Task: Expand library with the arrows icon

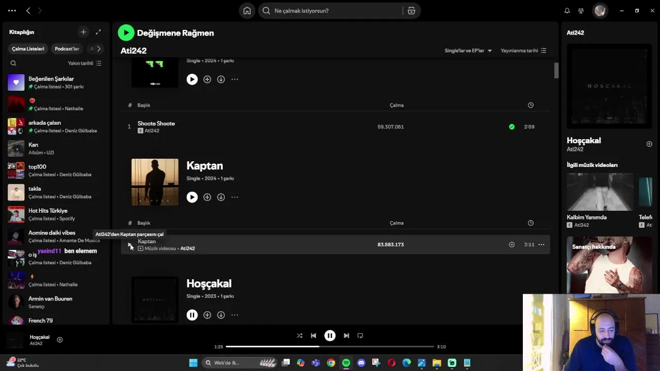Action: tap(98, 32)
